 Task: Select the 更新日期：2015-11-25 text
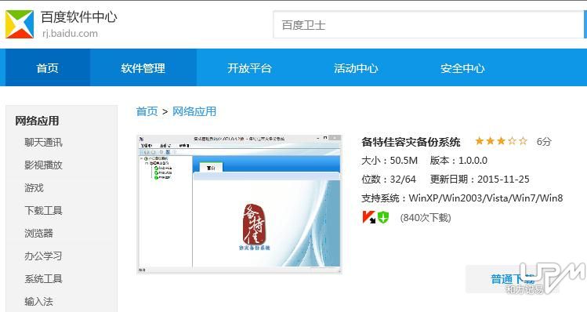[x=480, y=180]
